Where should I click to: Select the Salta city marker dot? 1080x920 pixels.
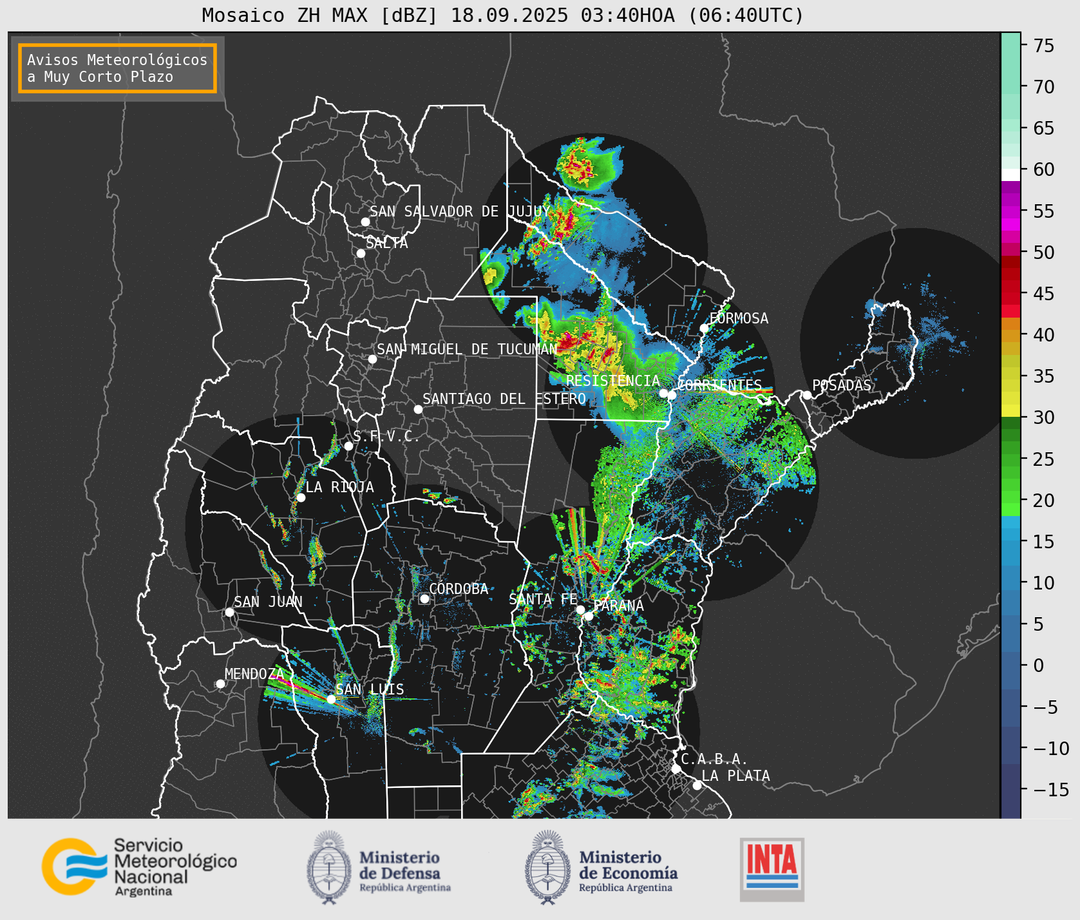[361, 253]
